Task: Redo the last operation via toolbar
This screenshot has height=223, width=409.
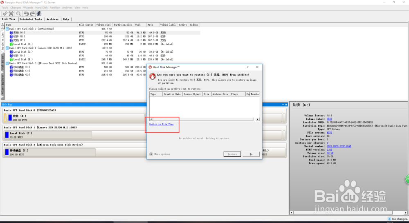Action: click(32, 13)
